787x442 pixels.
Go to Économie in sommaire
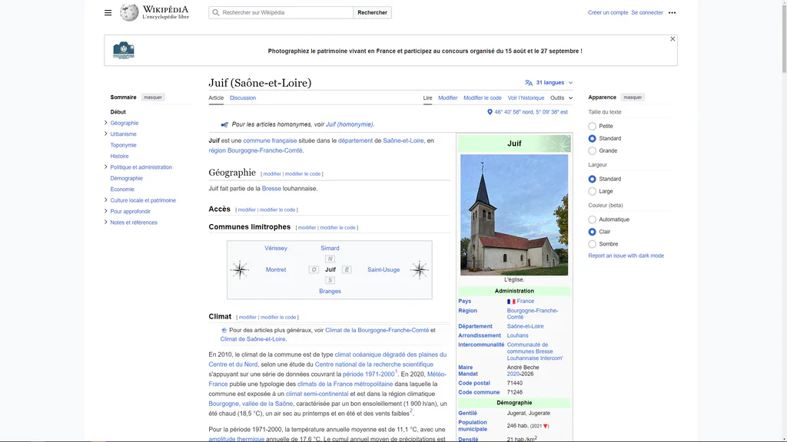tap(122, 189)
